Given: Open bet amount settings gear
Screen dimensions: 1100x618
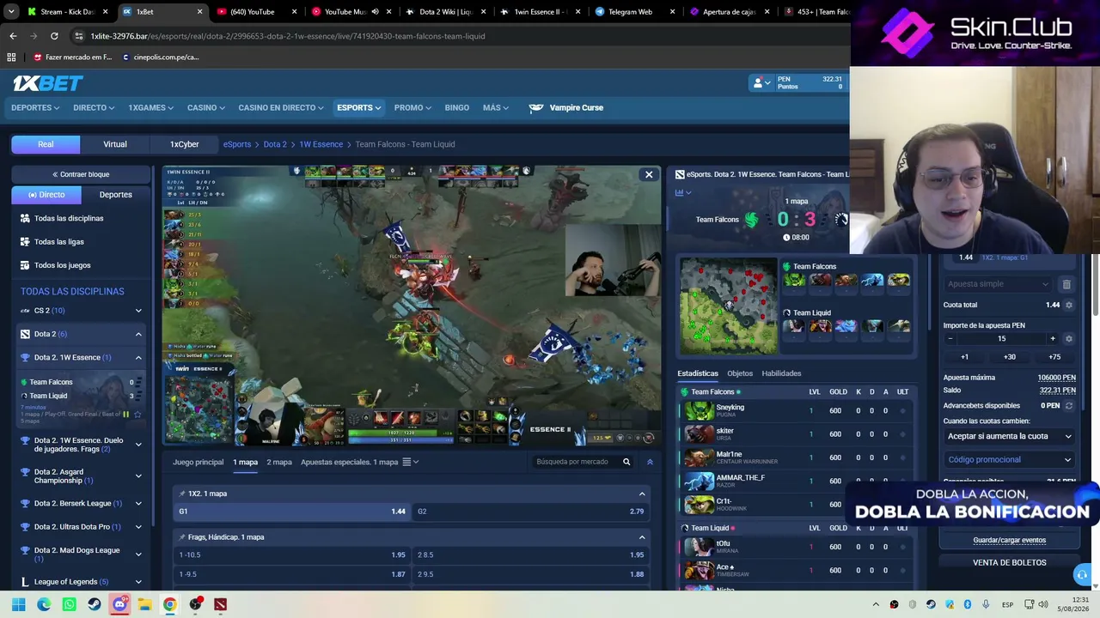Looking at the screenshot, I should click(x=1069, y=339).
